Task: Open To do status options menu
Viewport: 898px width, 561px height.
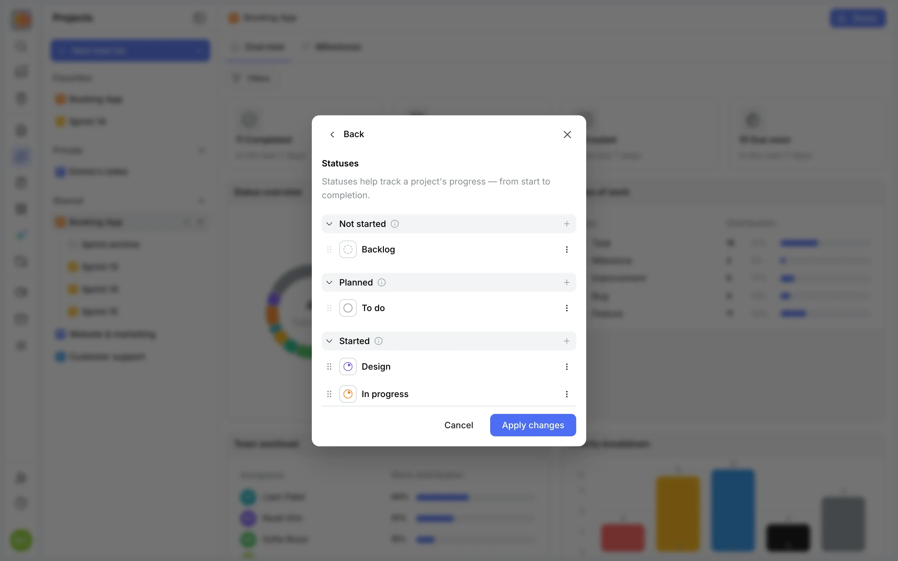Action: click(567, 308)
